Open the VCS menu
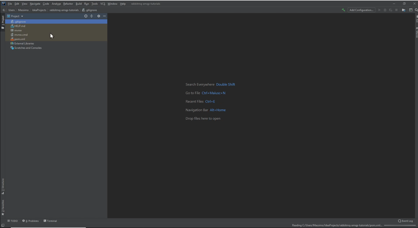418x228 pixels. [x=103, y=4]
